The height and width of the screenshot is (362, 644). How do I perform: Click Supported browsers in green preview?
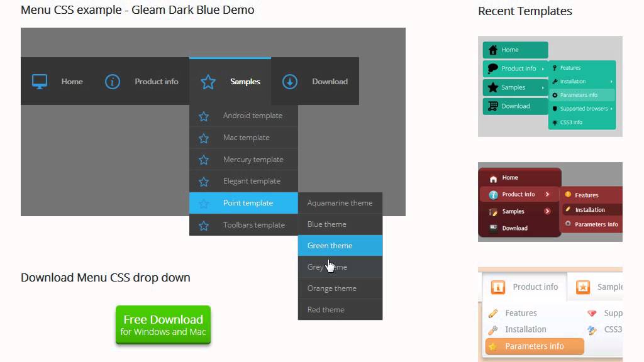click(x=582, y=109)
